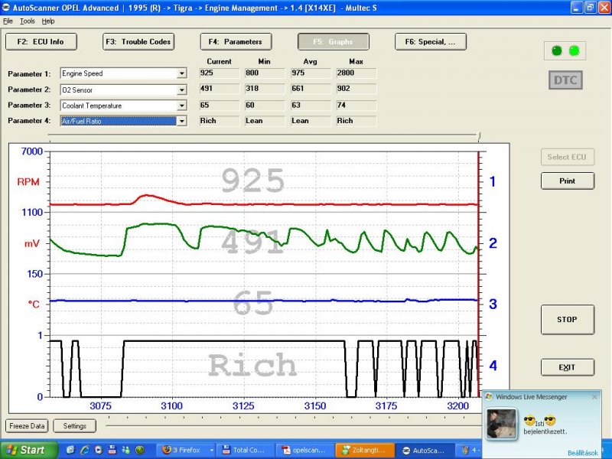Click the AutoScanner taskbar button
Image resolution: width=612 pixels, height=459 pixels.
click(425, 450)
